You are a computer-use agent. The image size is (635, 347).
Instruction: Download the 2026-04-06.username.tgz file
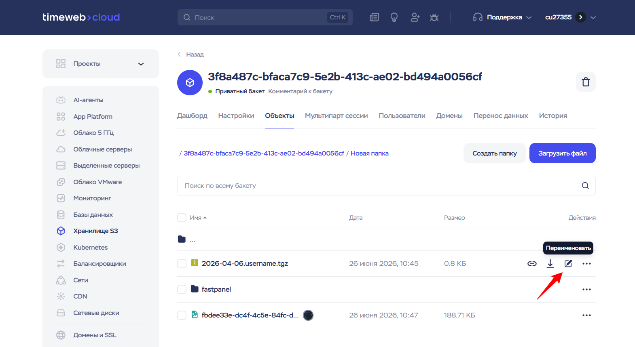[x=550, y=263]
